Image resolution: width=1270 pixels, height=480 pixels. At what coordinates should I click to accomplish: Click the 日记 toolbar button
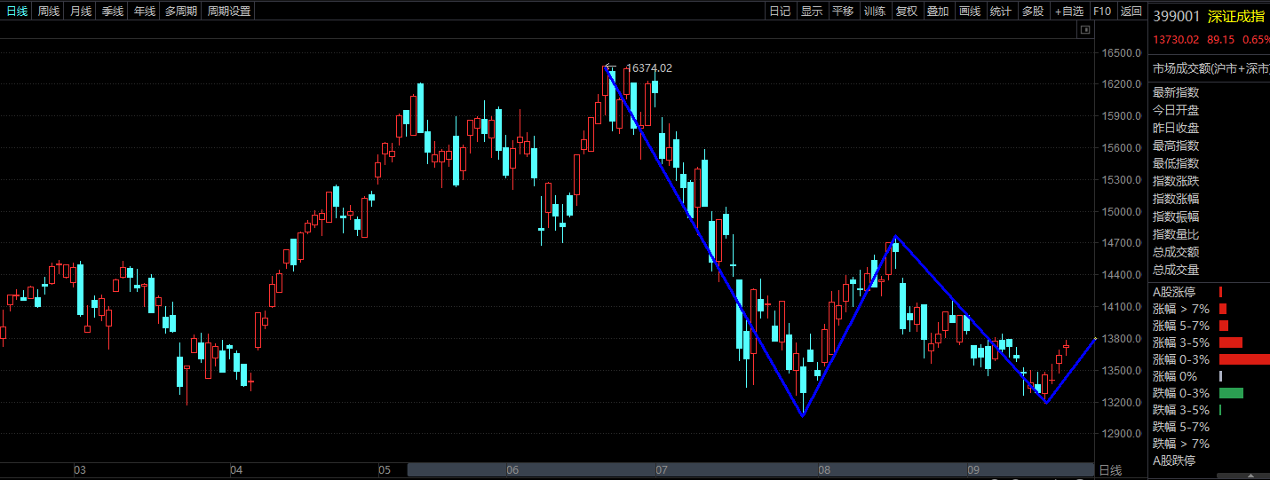(x=780, y=11)
